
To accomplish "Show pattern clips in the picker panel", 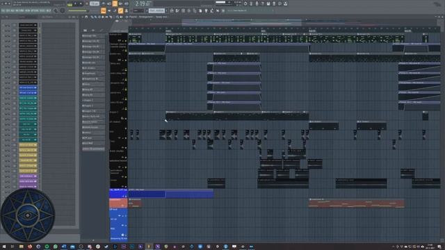I will [85, 30].
